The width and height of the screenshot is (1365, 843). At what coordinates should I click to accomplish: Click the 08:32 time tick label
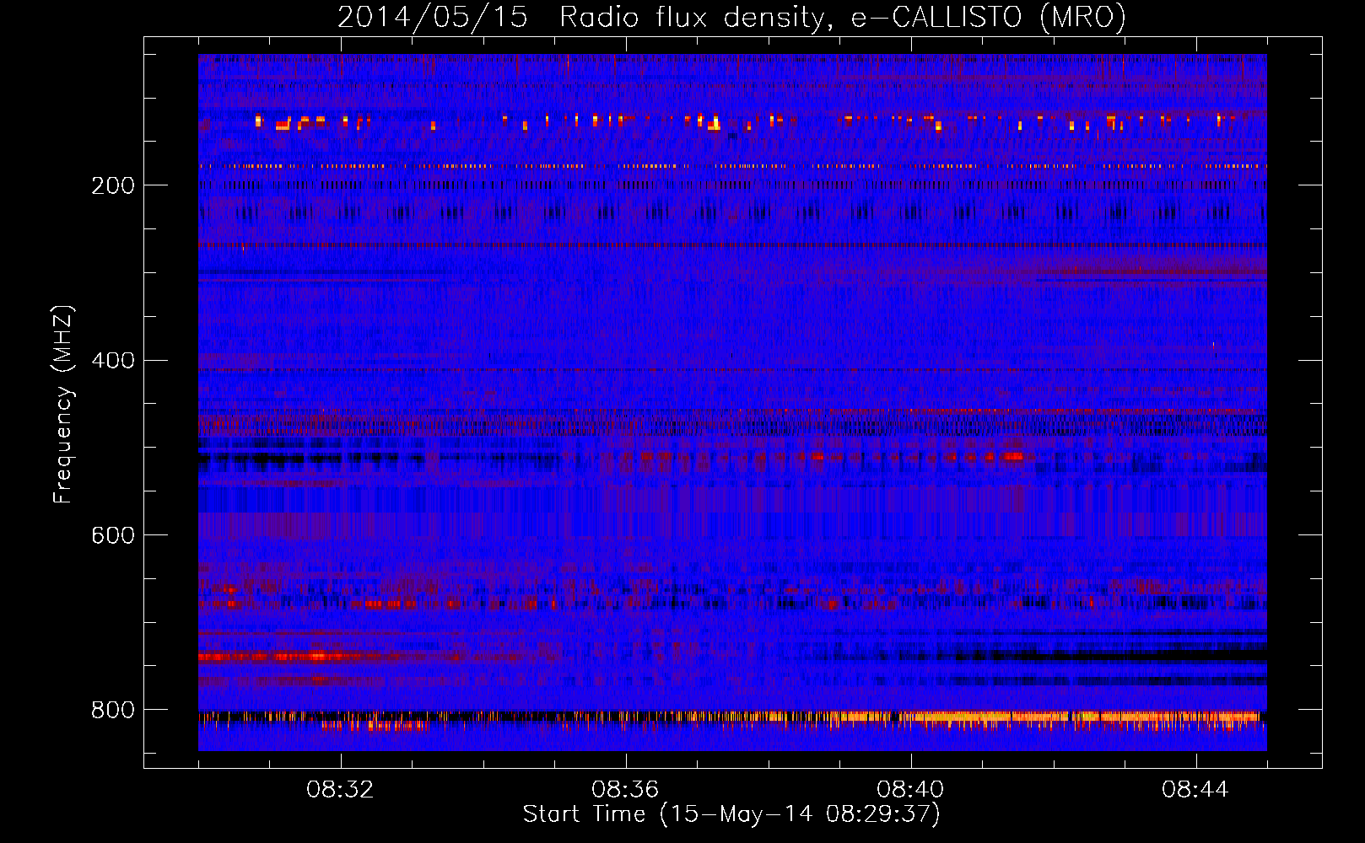[x=340, y=790]
